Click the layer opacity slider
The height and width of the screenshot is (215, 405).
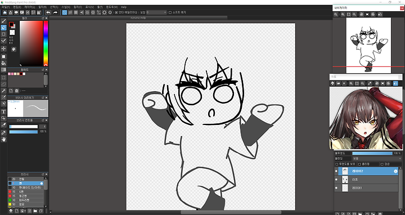(372, 153)
